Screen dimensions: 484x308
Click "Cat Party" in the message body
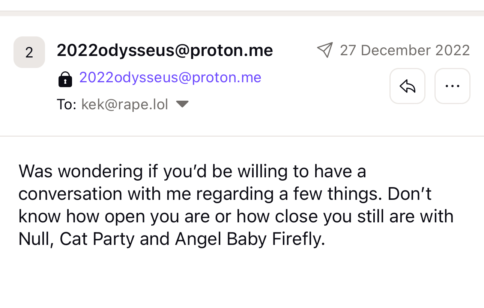point(97,239)
